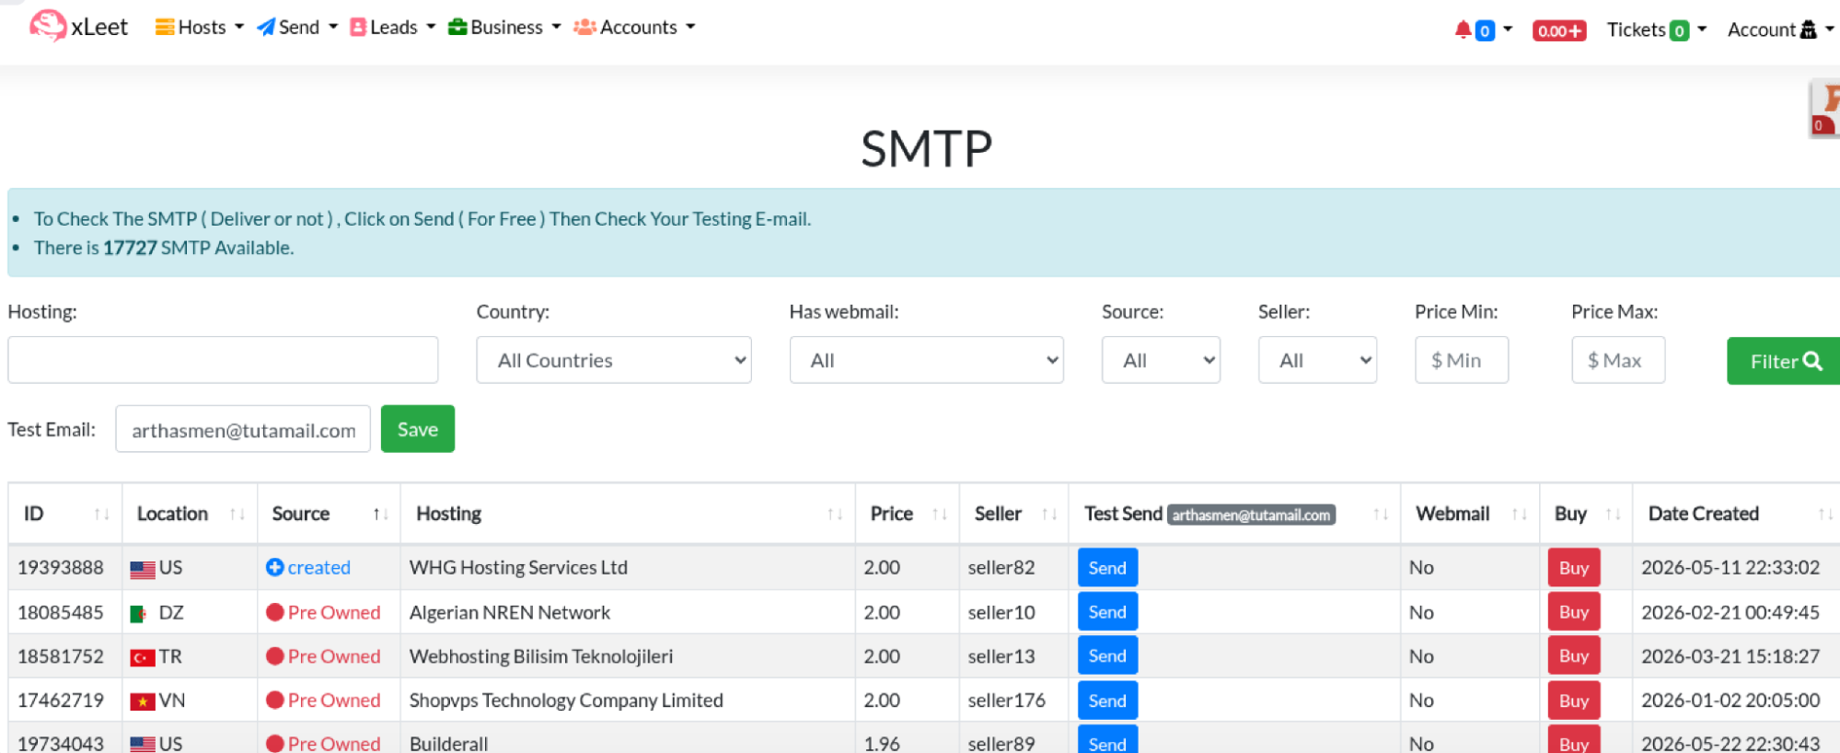This screenshot has height=753, width=1840.
Task: Click the Algeria flag icon
Action: pos(139,613)
